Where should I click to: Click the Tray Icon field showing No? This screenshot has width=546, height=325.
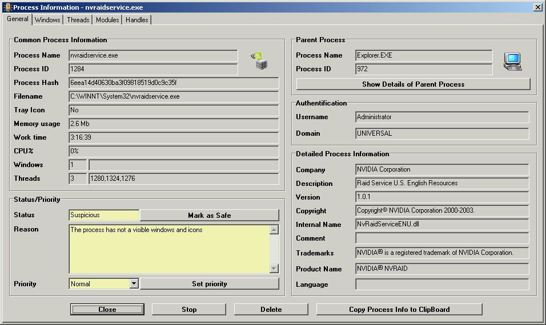point(174,110)
